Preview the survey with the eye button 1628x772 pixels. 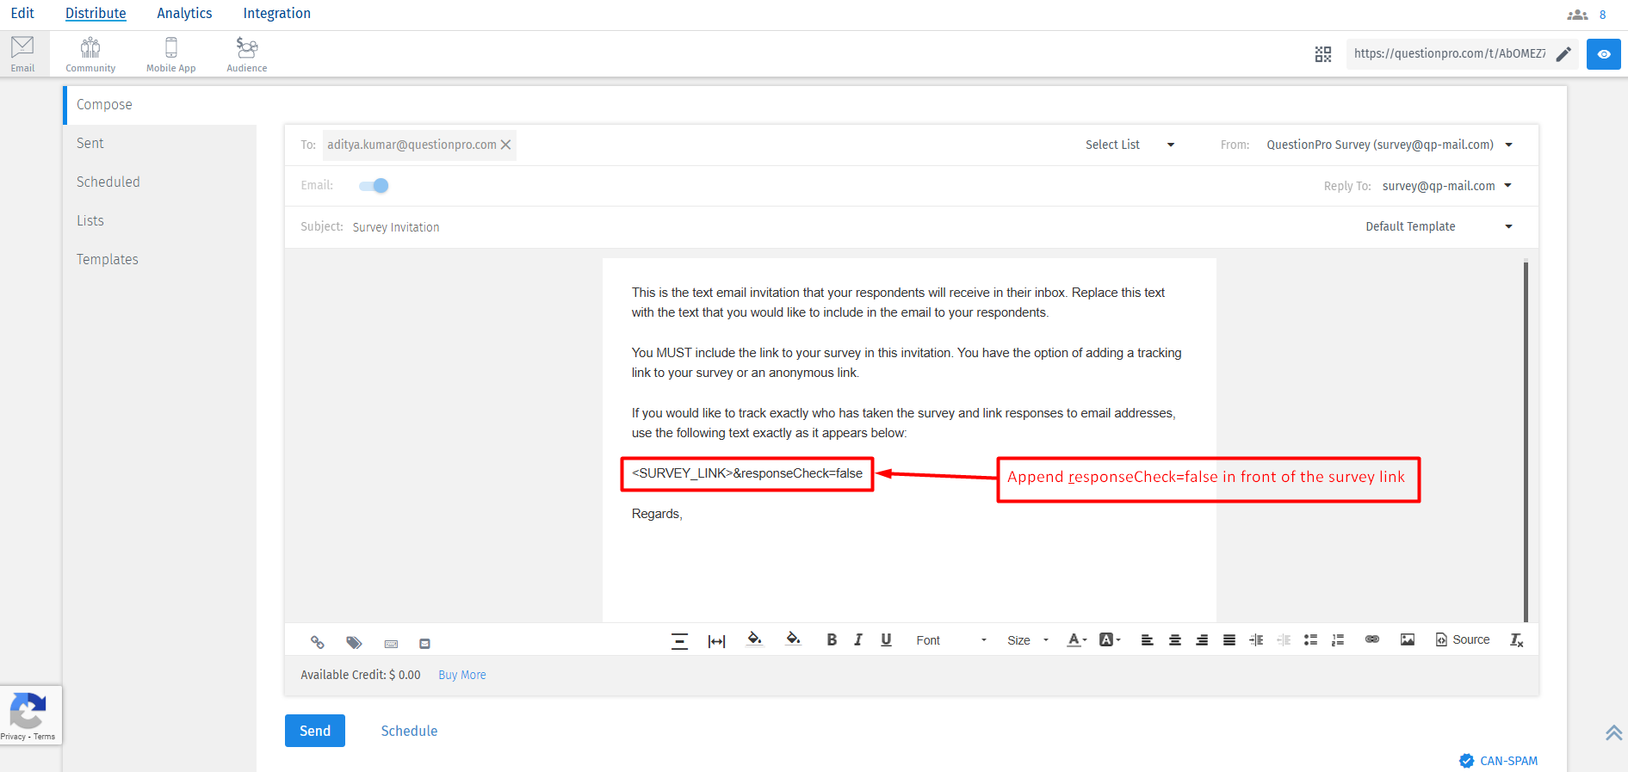pos(1604,54)
